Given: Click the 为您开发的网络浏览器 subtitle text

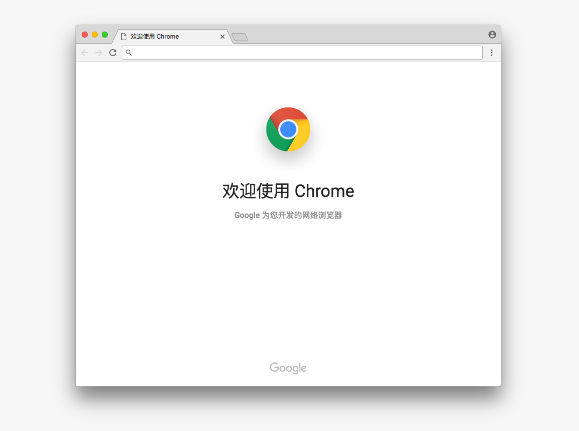Looking at the screenshot, I should click(x=302, y=215).
